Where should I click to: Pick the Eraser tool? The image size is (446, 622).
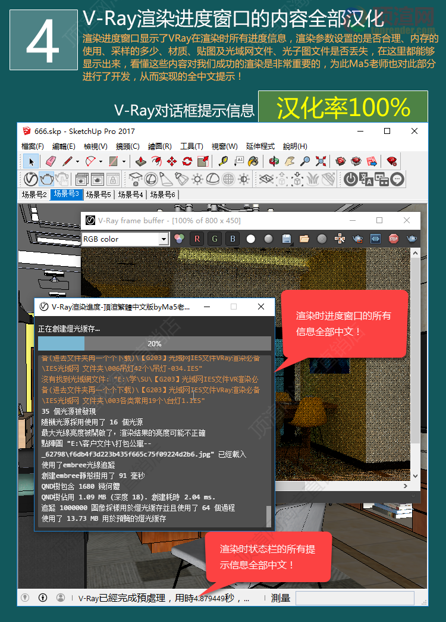[51, 161]
